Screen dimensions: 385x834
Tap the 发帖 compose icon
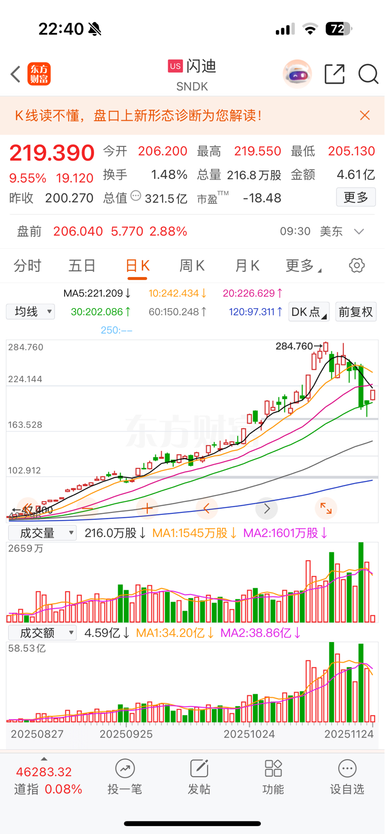(199, 768)
